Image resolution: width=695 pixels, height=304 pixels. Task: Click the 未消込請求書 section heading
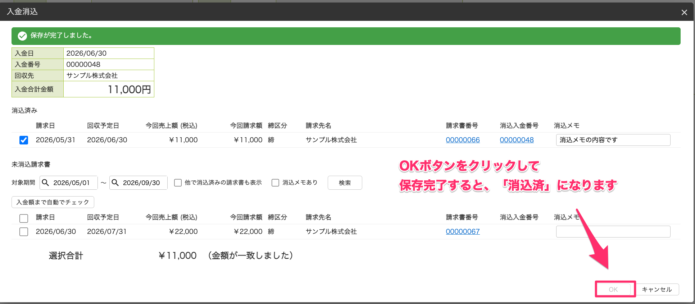click(x=31, y=164)
